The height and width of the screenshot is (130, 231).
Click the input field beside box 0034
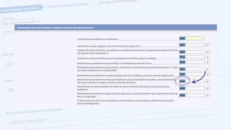point(195,88)
